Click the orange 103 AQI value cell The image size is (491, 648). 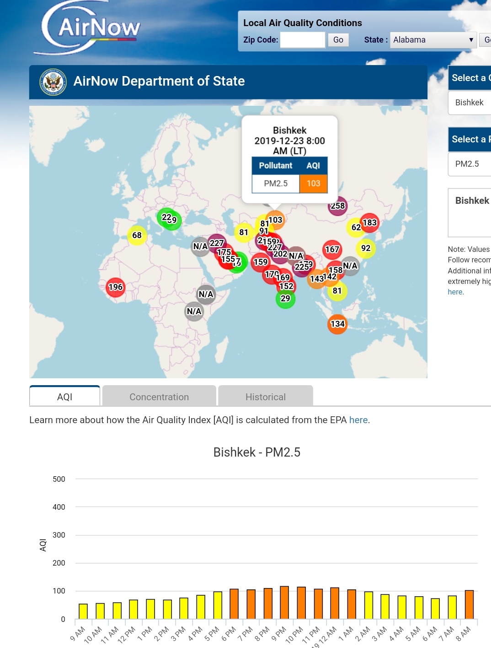(313, 184)
